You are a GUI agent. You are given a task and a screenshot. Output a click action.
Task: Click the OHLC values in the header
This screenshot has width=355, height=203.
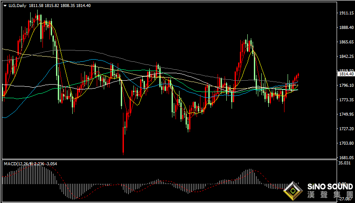(60, 6)
